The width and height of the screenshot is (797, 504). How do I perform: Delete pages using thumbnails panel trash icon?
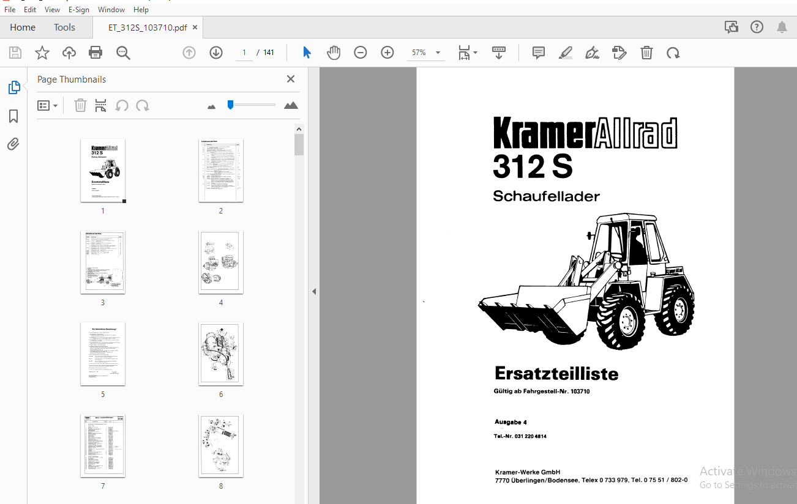[80, 106]
